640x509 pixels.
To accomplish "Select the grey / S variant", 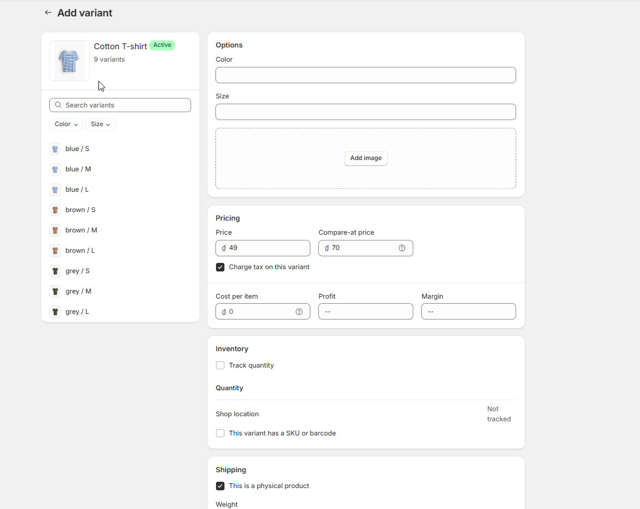I will (77, 271).
